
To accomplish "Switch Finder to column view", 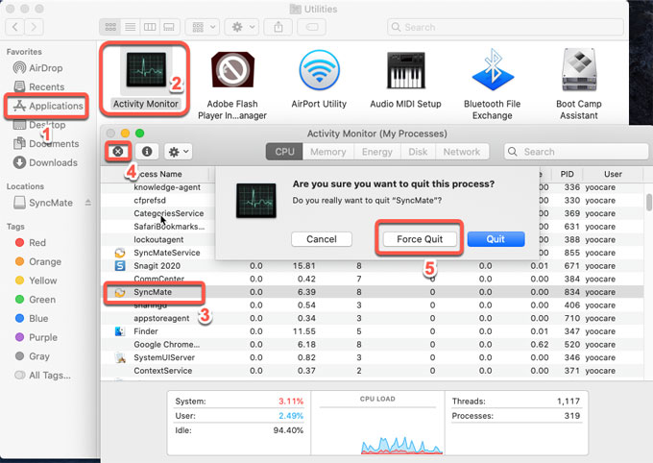I will pyautogui.click(x=150, y=27).
